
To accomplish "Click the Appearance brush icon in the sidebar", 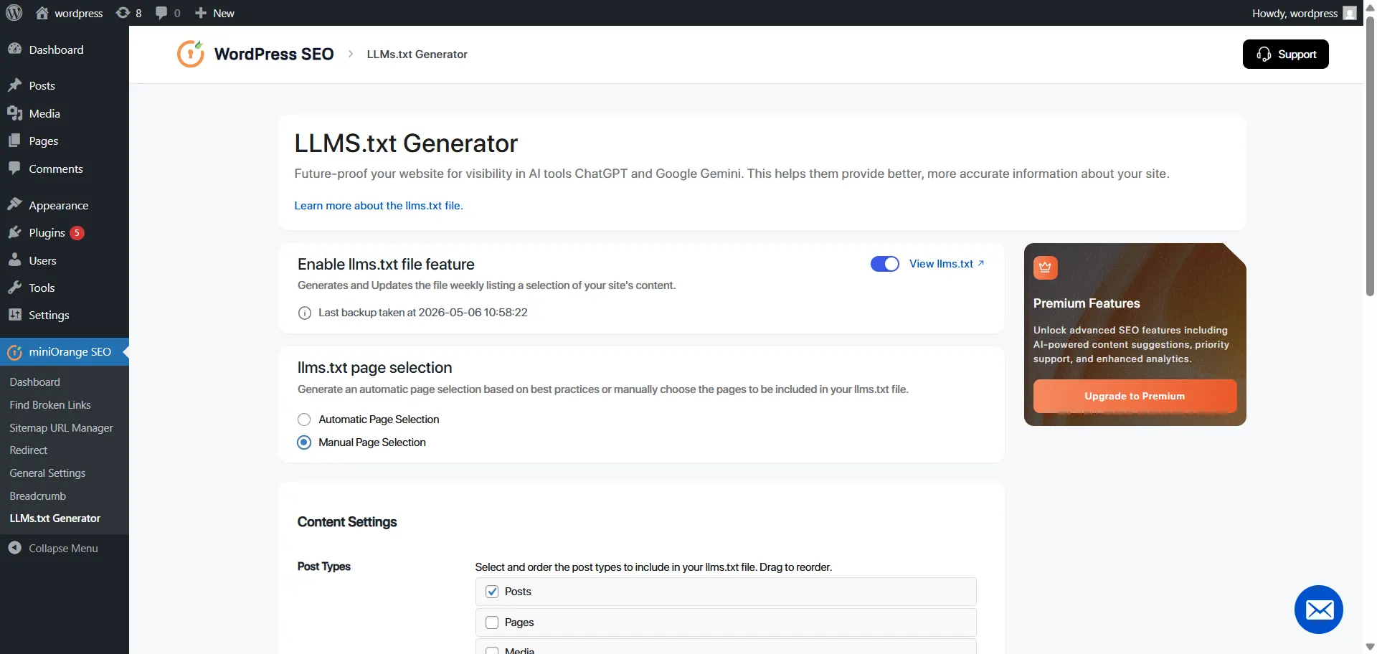I will (15, 204).
